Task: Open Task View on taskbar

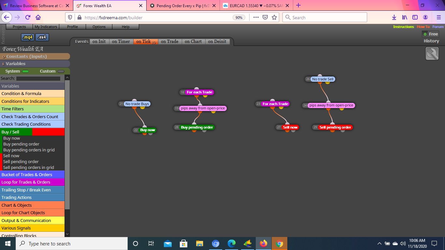Action: 151,243
